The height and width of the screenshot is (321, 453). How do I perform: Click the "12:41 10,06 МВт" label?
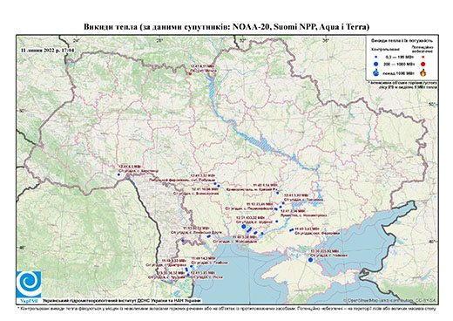coord(206,188)
